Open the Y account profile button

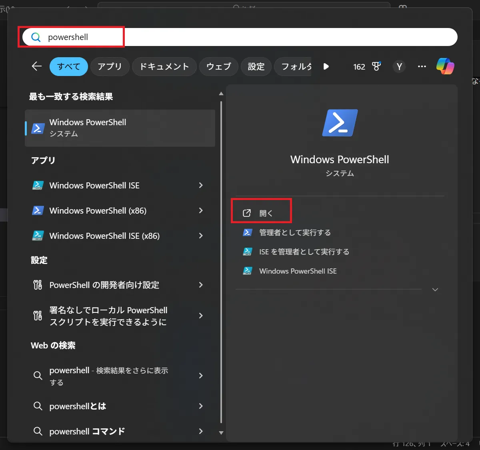pos(399,66)
